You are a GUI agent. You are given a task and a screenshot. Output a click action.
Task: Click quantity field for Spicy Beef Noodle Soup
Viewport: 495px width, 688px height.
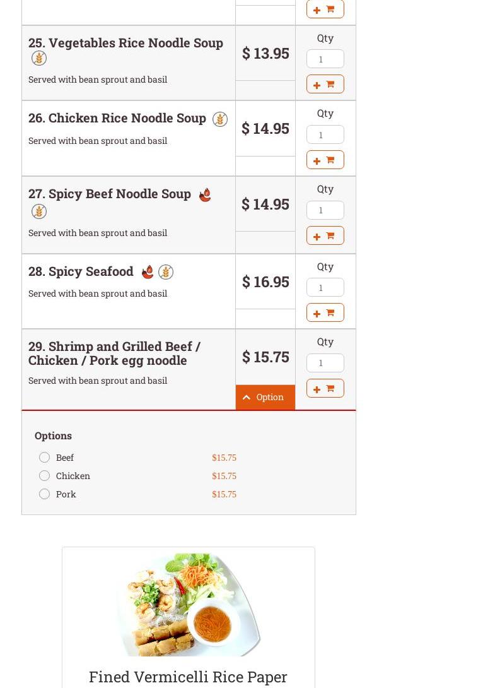pos(325,210)
